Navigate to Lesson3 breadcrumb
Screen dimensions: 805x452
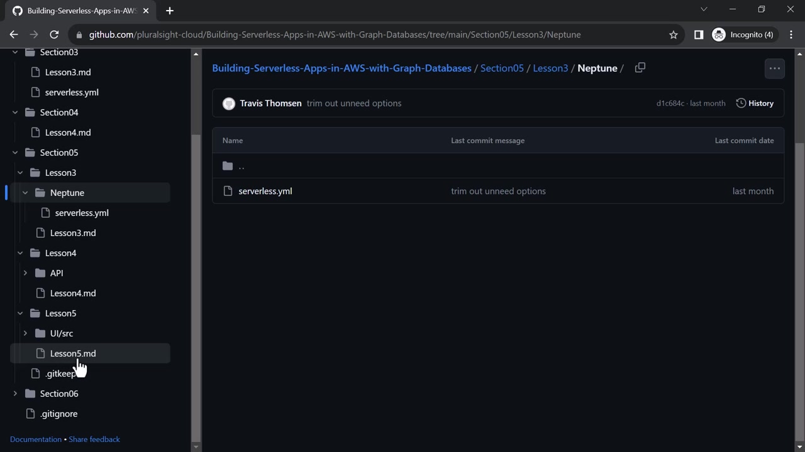[x=550, y=68]
